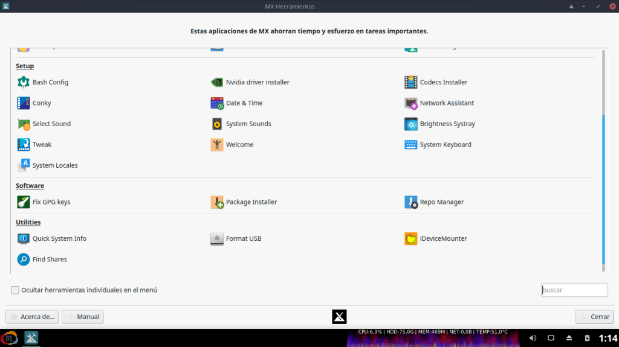Launch the Nvidia driver installer icon
The height and width of the screenshot is (347, 619).
pyautogui.click(x=217, y=82)
